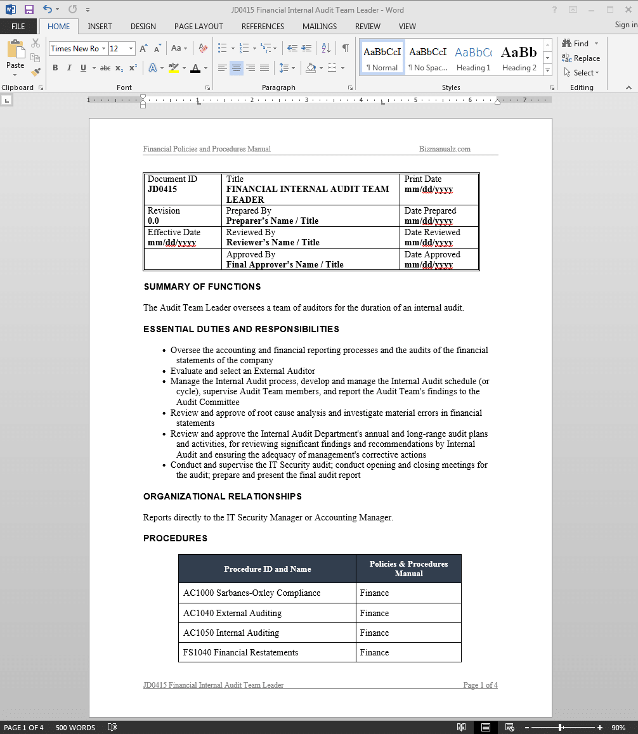
Task: Click the Grow Font icon
Action: 144,48
